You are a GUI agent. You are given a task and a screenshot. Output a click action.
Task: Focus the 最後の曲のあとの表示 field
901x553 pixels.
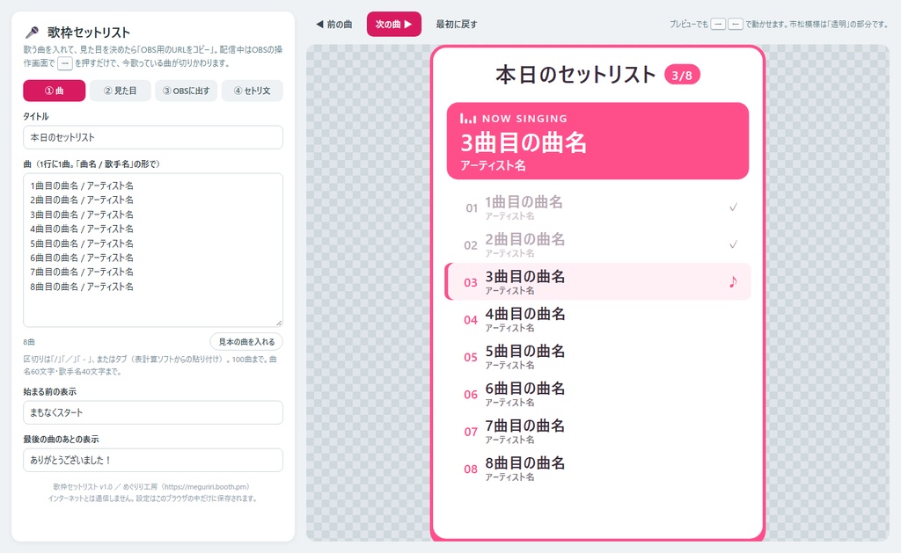pos(153,460)
